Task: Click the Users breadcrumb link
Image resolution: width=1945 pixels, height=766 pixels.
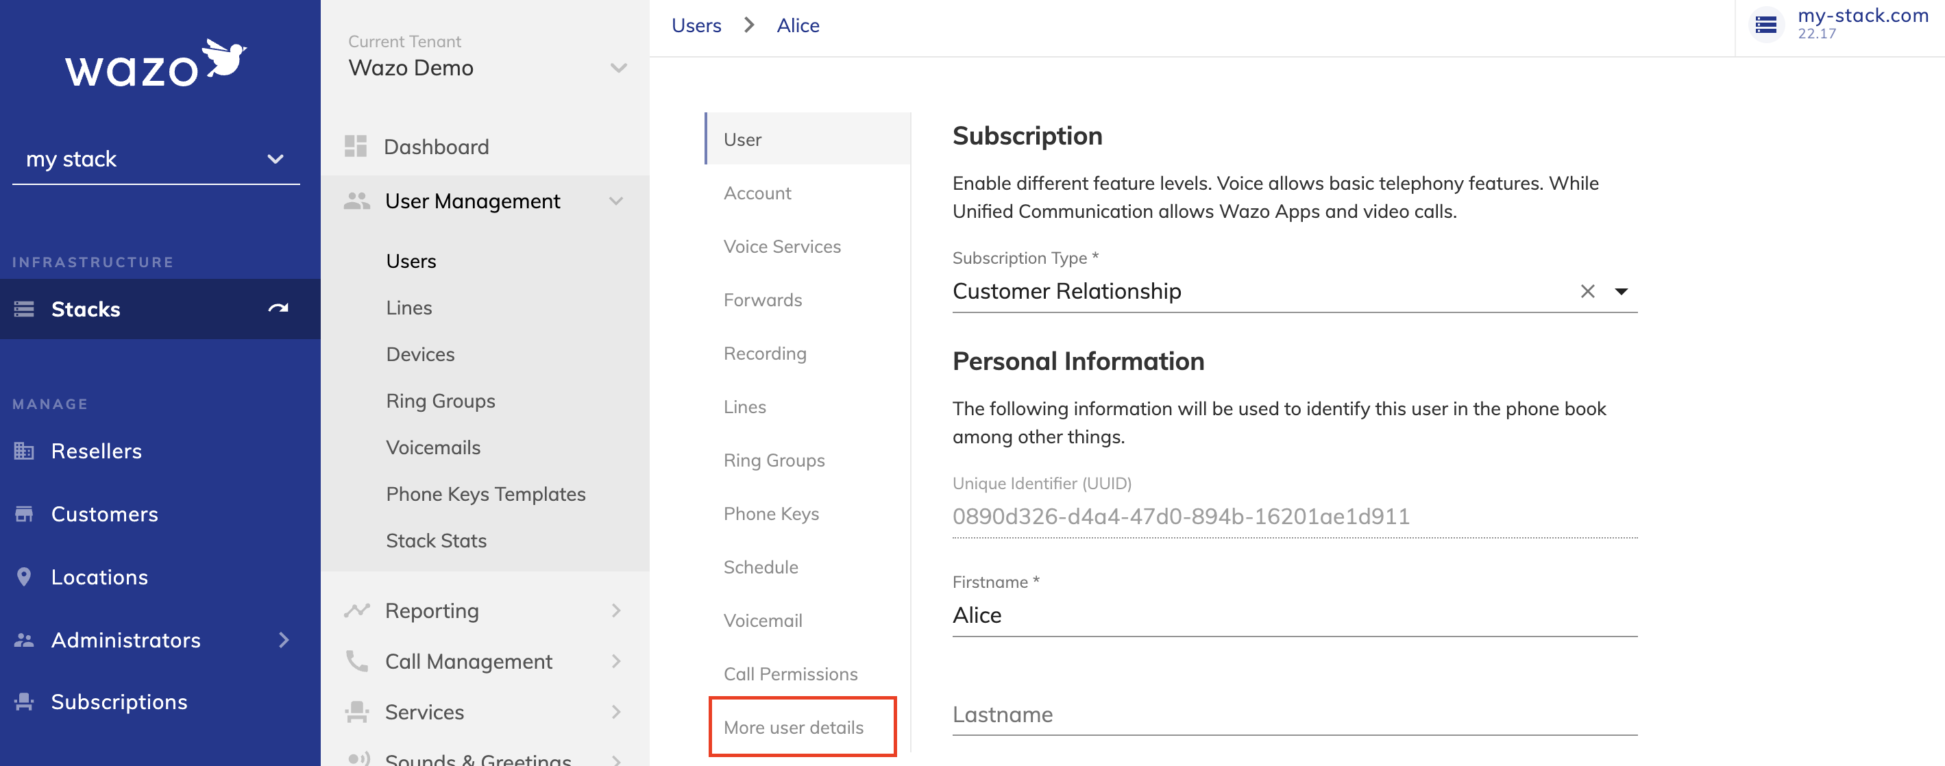Action: pyautogui.click(x=696, y=25)
